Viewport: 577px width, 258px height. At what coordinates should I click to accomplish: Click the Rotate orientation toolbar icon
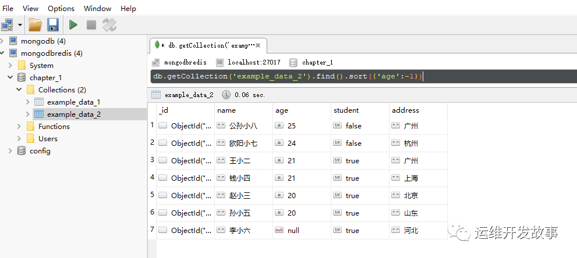point(109,25)
